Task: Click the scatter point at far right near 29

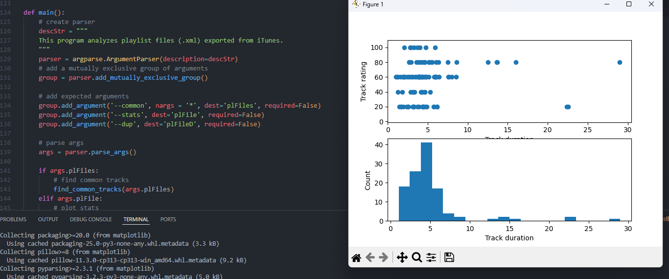Action: (x=620, y=62)
